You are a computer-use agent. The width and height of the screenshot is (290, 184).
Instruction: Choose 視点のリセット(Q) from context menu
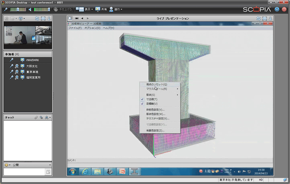point(160,84)
